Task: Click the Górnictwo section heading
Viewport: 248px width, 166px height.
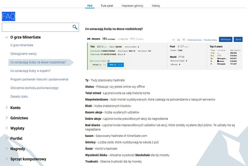Action: click(x=19, y=118)
